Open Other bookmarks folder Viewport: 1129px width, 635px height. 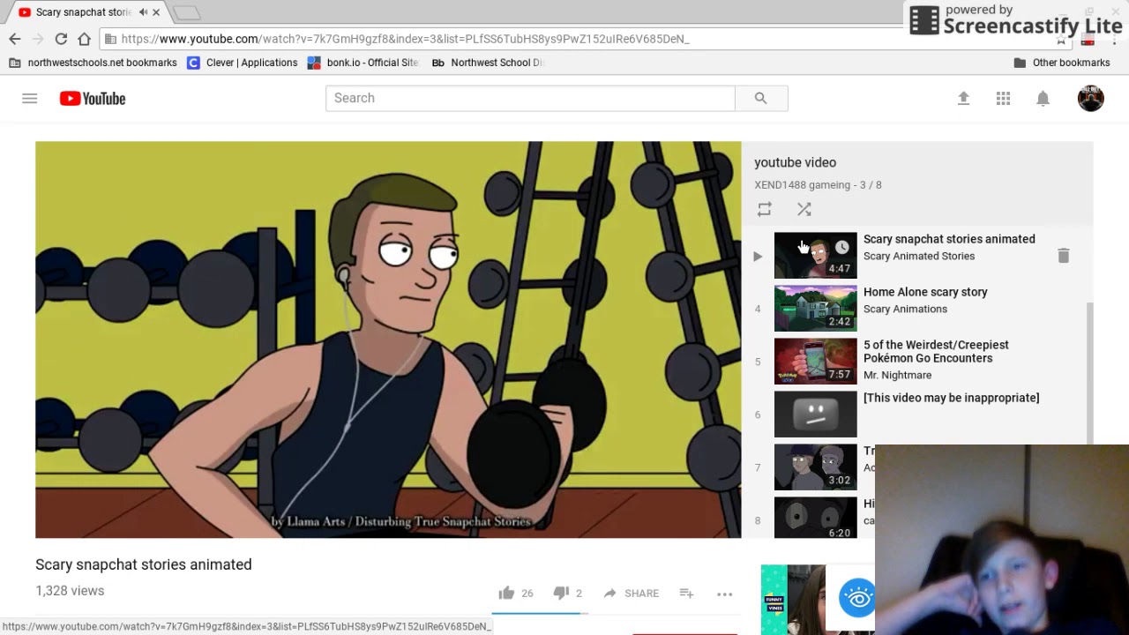1062,63
